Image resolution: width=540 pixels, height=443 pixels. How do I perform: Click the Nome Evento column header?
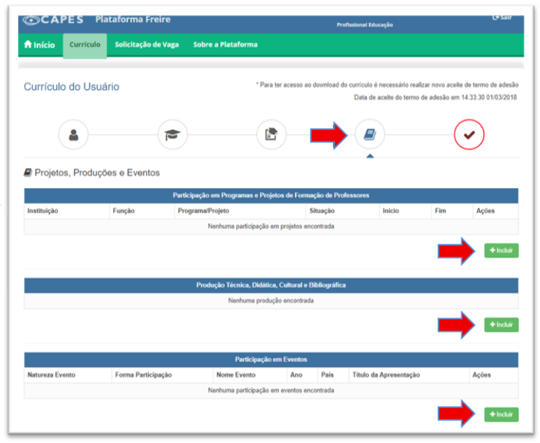[235, 375]
